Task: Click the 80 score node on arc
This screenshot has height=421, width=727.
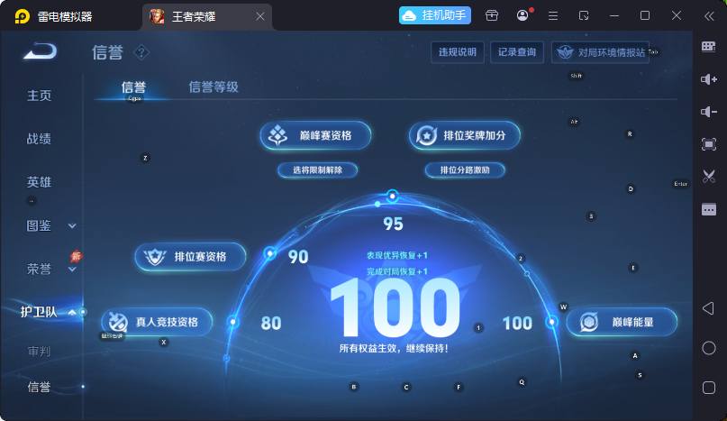Action: 233,322
